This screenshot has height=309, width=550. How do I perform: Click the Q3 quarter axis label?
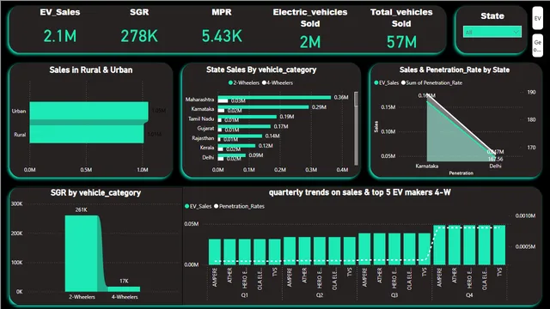pos(394,295)
